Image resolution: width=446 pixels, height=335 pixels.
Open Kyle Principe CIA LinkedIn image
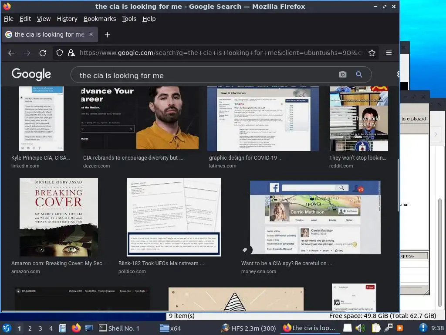[41, 119]
